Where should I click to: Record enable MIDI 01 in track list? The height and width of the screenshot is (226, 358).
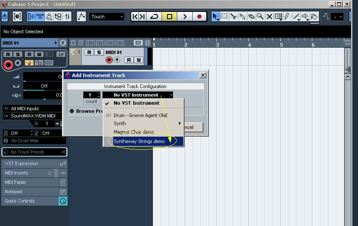(x=109, y=60)
